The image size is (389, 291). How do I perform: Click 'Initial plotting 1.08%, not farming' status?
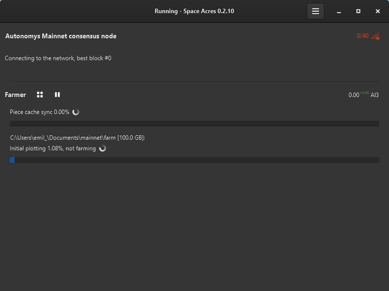click(53, 149)
